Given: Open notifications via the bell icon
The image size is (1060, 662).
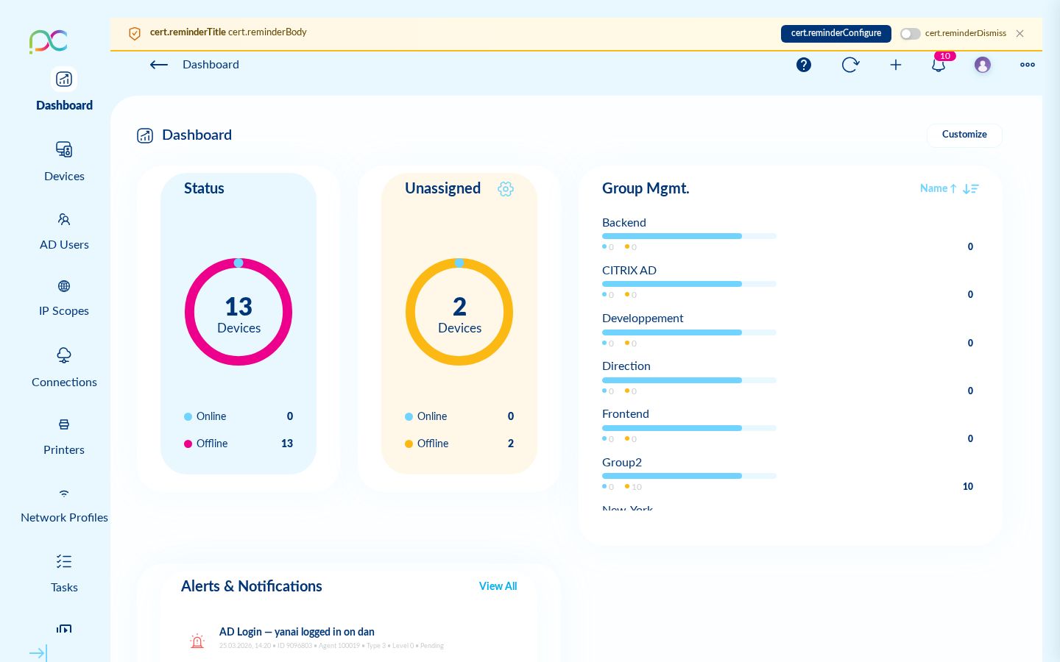Looking at the screenshot, I should (939, 65).
